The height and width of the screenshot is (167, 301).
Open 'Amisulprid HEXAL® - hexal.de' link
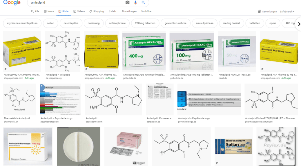[x=235, y=75]
